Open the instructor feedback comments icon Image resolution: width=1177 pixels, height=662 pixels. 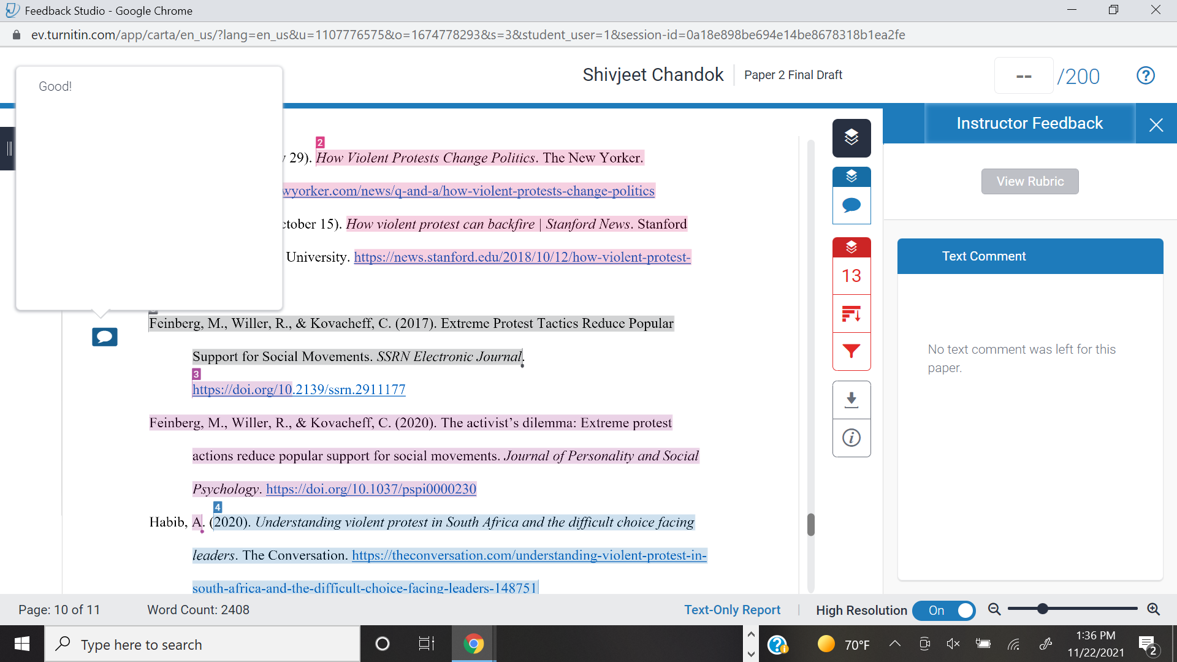pyautogui.click(x=851, y=205)
